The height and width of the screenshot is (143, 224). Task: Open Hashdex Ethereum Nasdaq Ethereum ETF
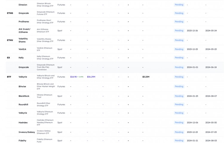pyautogui.click(x=45, y=122)
